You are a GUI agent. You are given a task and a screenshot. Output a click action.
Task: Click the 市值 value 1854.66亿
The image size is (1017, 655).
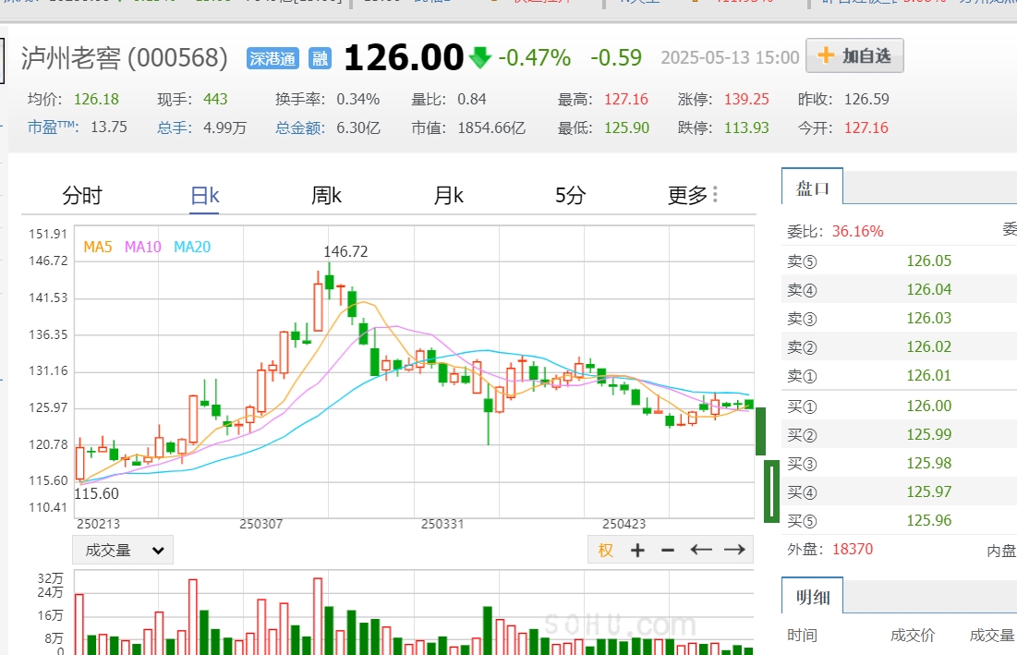491,127
